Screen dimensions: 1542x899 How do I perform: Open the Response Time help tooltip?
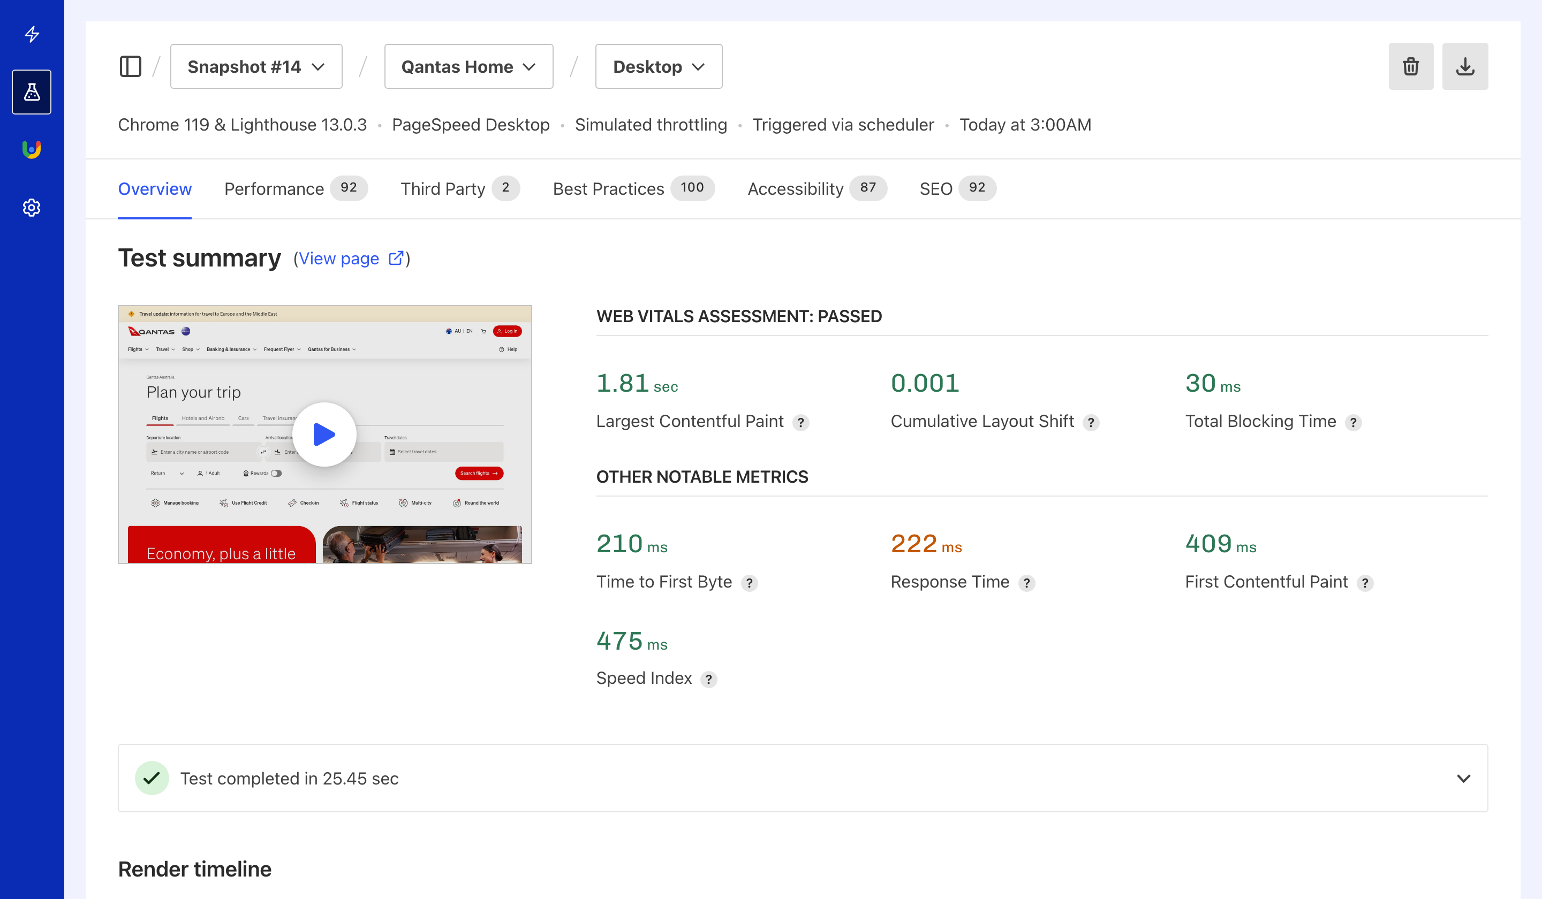(1027, 583)
